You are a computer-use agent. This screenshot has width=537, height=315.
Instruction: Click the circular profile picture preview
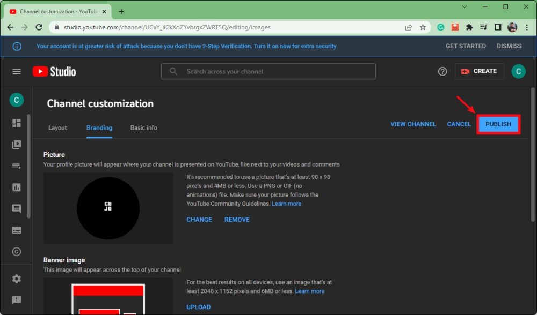point(108,208)
